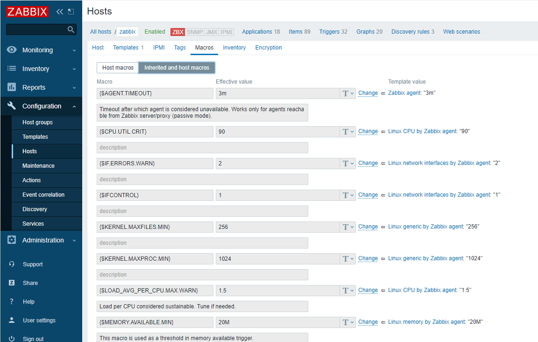This screenshot has height=342, width=538.
Task: Open Items 89 link
Action: (299, 32)
